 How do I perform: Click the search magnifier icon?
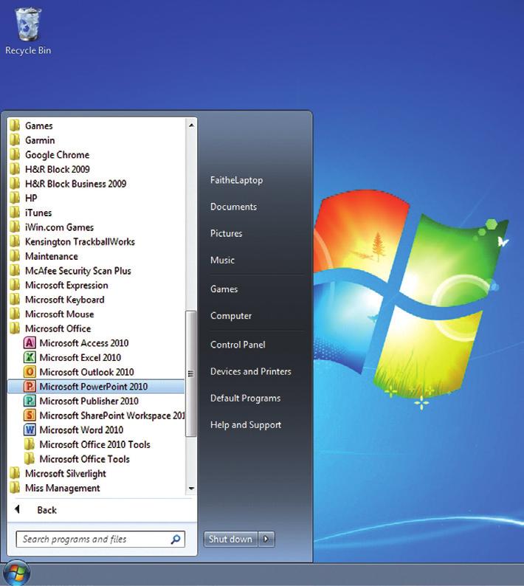tap(176, 539)
